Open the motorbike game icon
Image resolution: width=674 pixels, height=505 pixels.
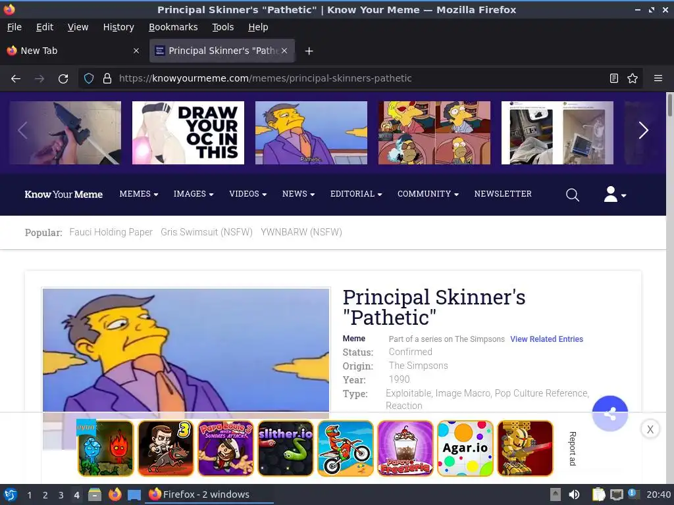(x=346, y=448)
